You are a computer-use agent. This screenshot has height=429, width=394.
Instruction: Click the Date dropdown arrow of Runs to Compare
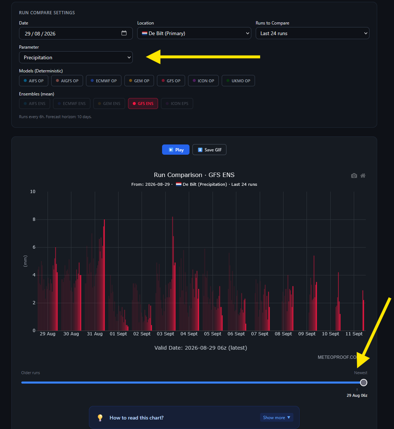pos(365,33)
